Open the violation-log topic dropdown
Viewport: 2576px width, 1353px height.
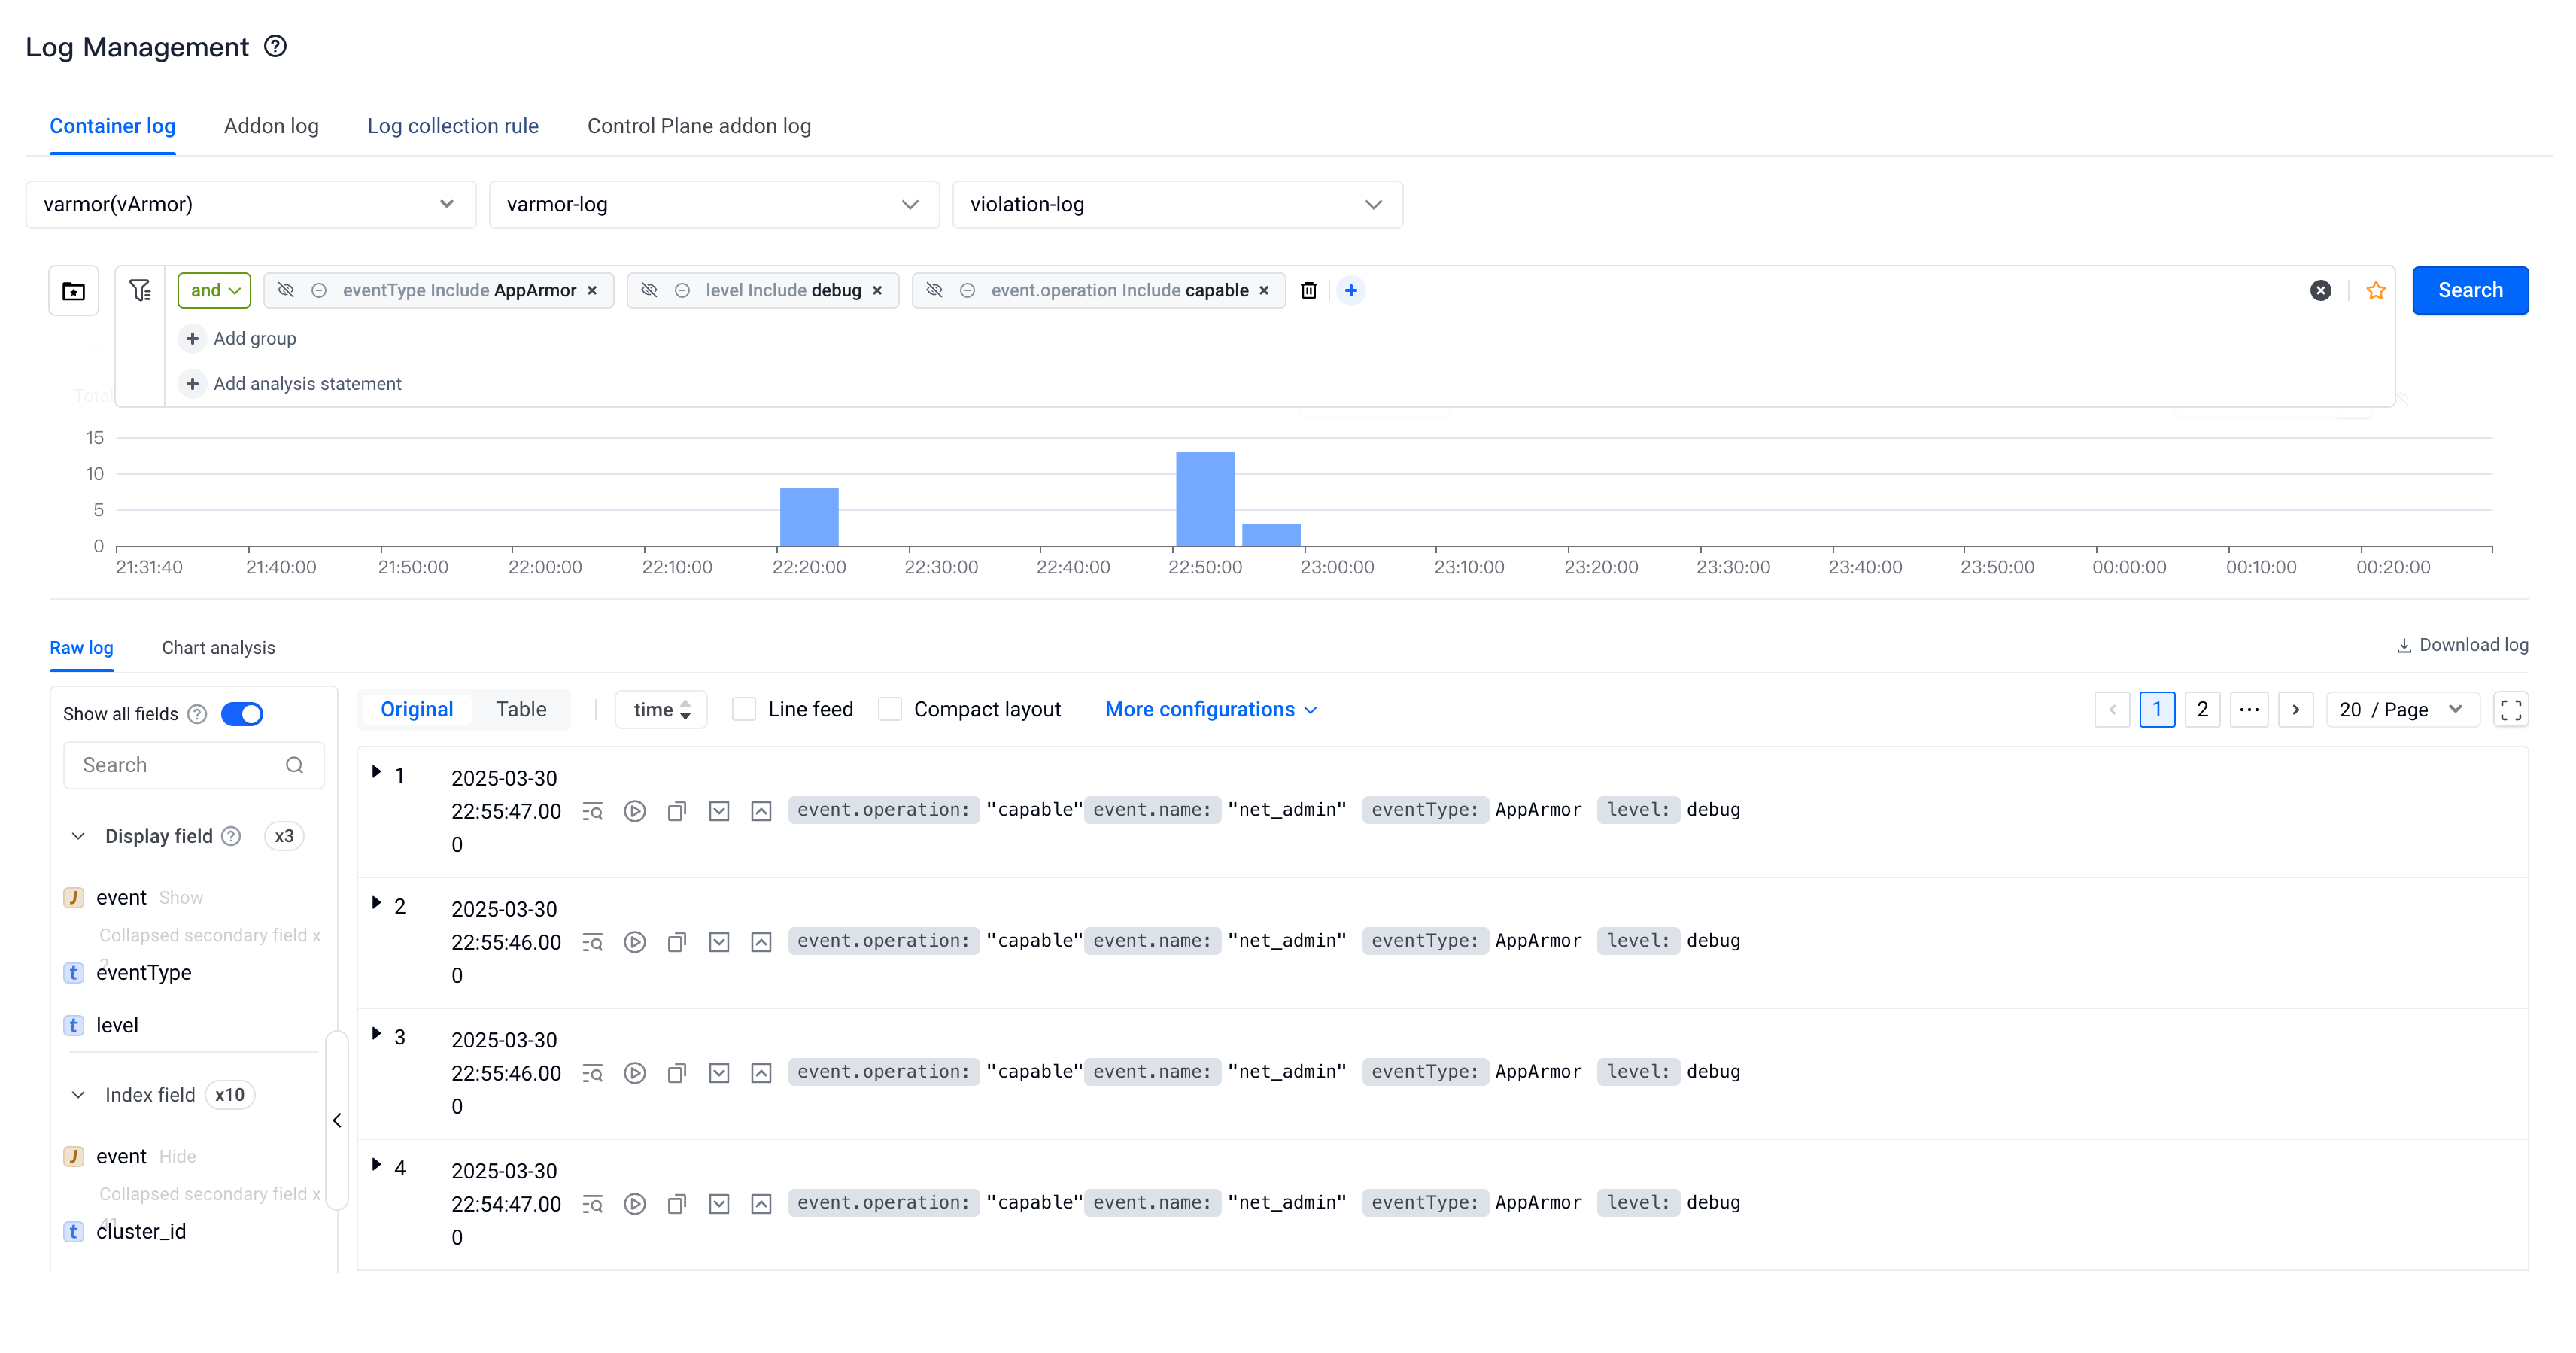[1176, 204]
